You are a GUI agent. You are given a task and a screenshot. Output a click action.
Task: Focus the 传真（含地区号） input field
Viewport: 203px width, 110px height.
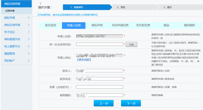[100, 87]
